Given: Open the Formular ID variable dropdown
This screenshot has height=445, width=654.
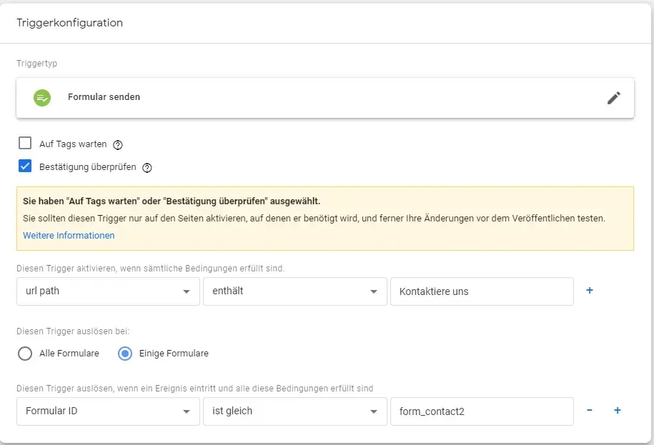Looking at the screenshot, I should click(x=108, y=411).
